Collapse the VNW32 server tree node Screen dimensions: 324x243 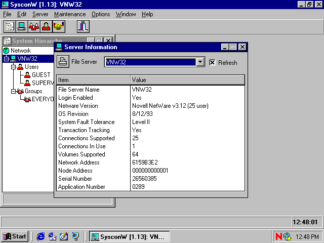coord(7,59)
